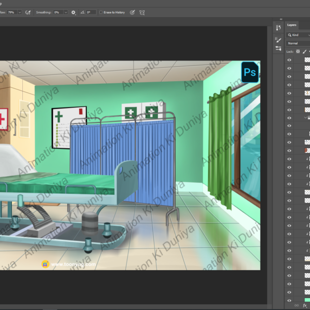Collapse the layer group chevron
310x310 pixels.
point(305,118)
